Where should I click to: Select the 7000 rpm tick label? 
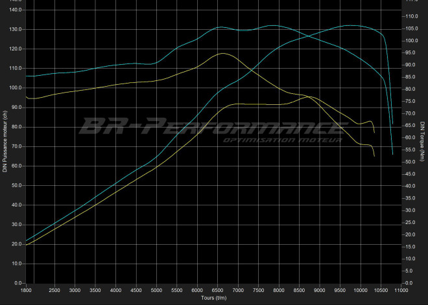coord(238,290)
